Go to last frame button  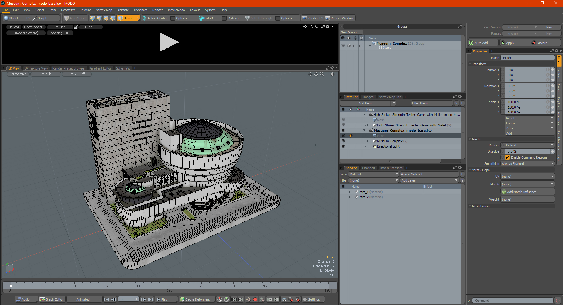(x=150, y=299)
